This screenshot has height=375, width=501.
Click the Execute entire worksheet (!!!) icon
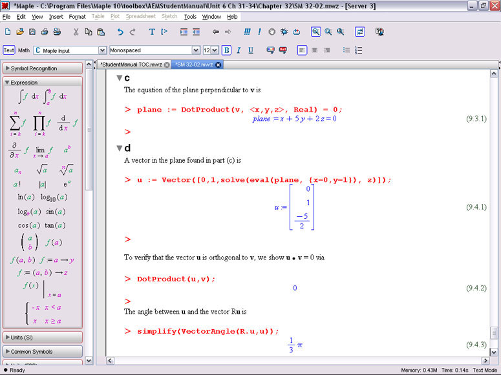tap(248, 32)
